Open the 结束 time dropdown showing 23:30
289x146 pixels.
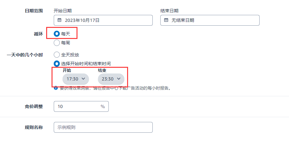(x=111, y=79)
